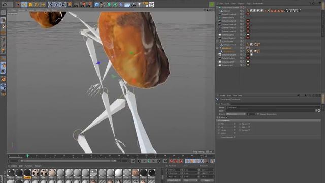The height and width of the screenshot is (183, 325).
Task: Click Attribute Manager up arrow
Action: point(306,95)
